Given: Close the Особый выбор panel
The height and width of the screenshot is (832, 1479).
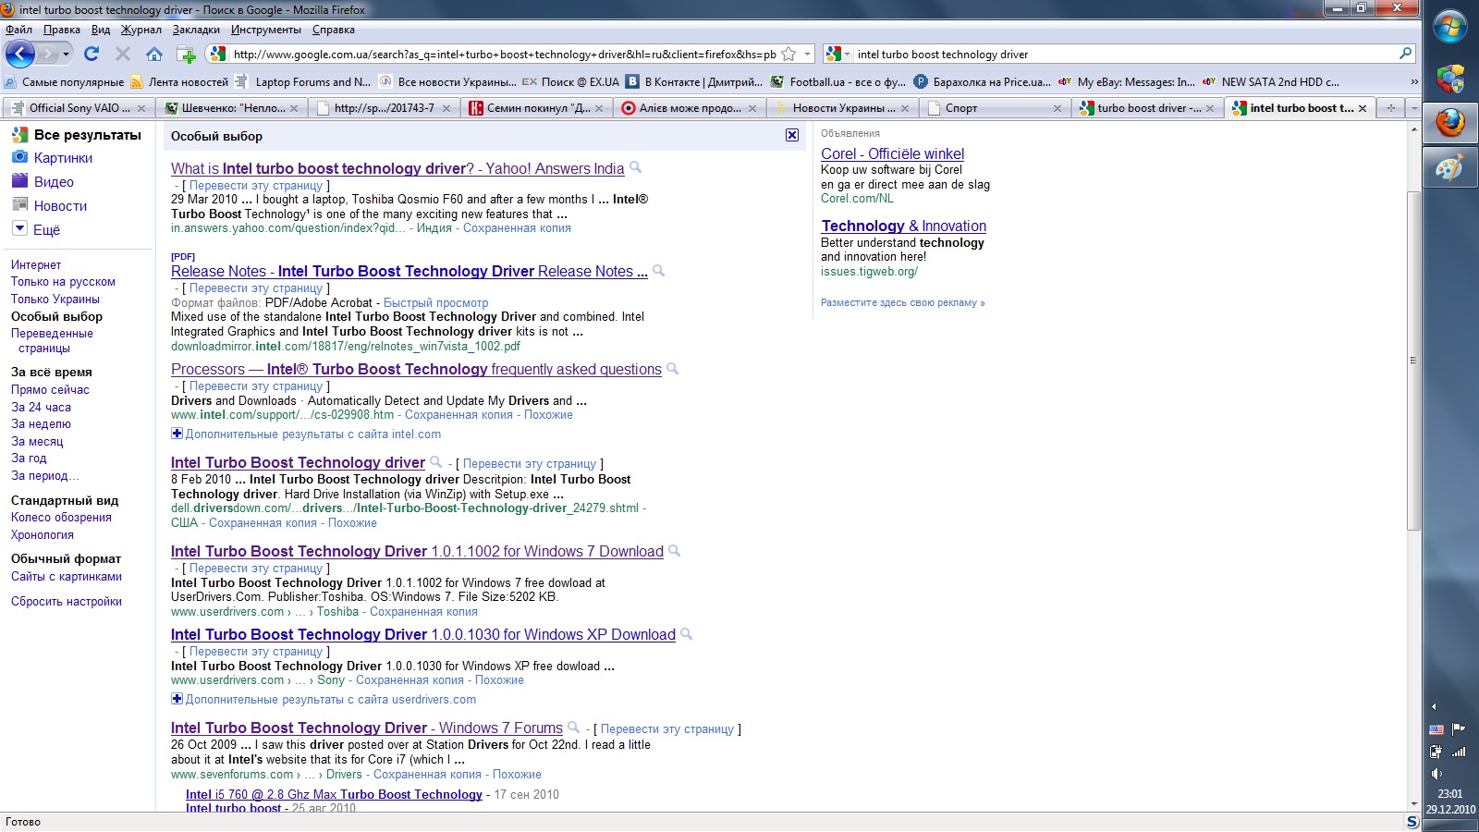Looking at the screenshot, I should [x=792, y=135].
